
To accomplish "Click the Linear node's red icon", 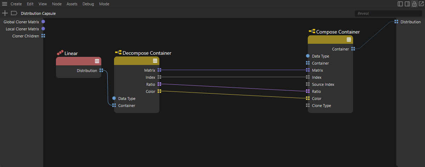I will (x=60, y=53).
